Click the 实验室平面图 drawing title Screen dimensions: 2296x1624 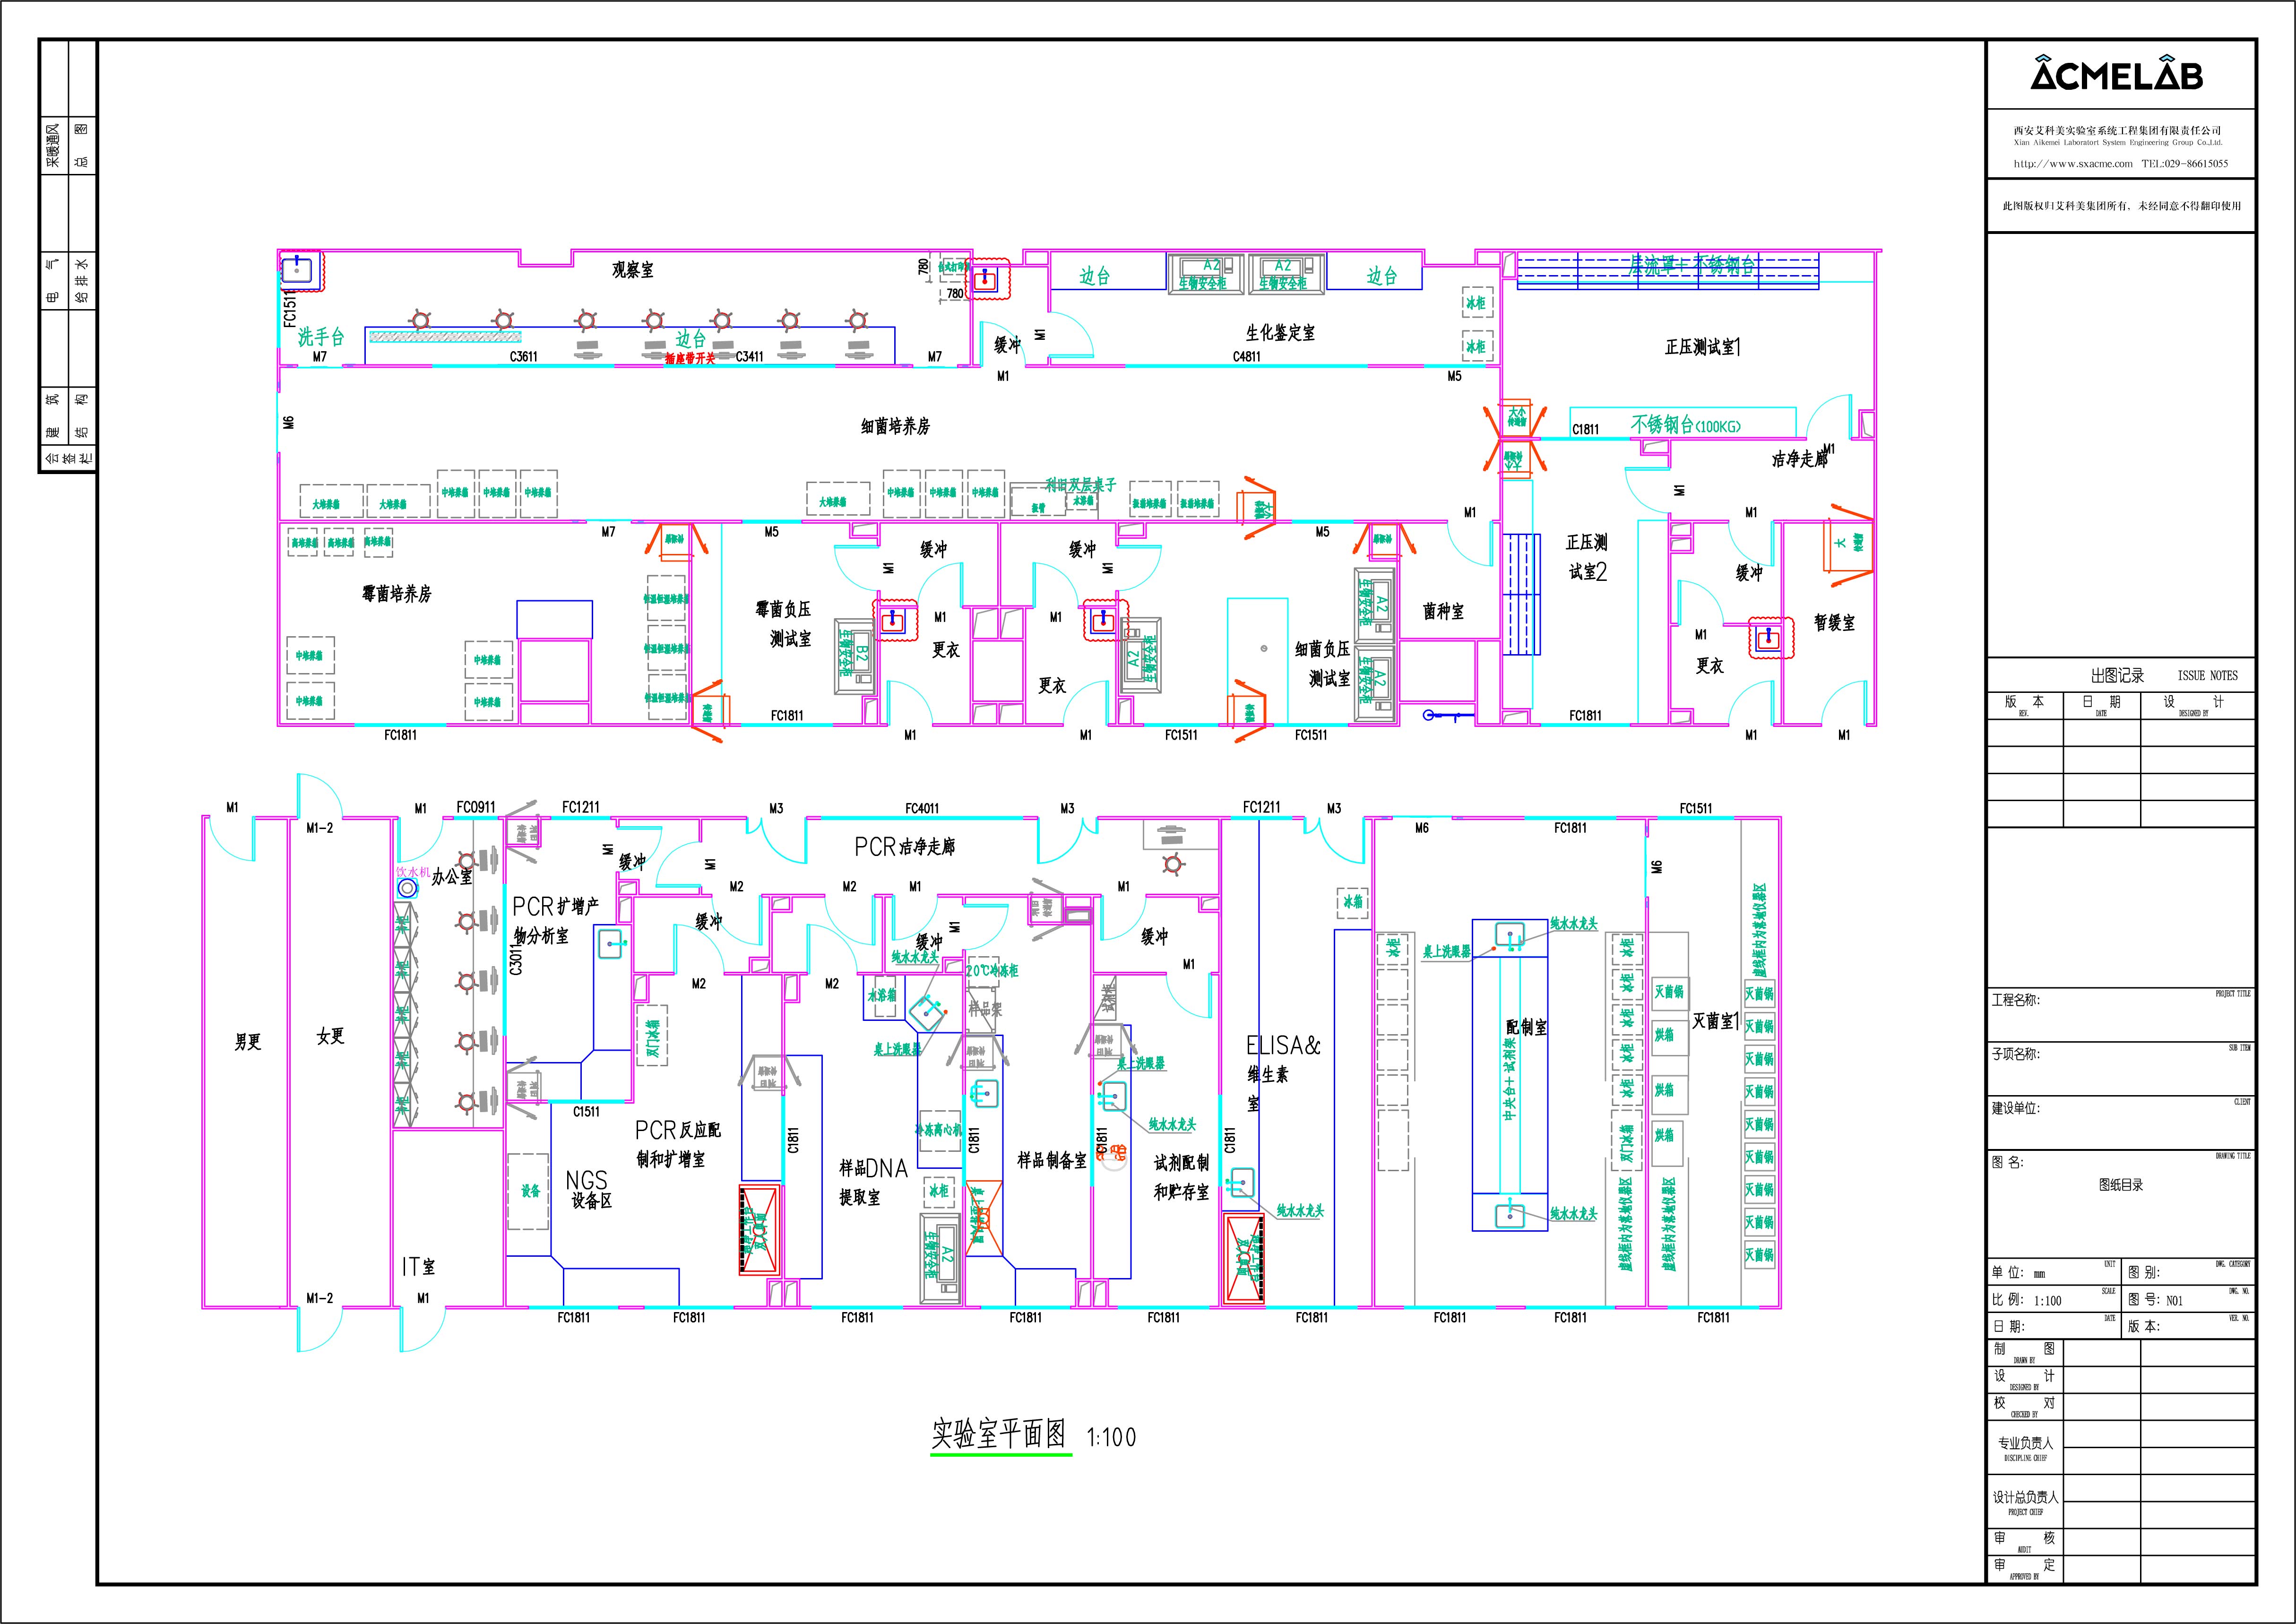coord(999,1435)
